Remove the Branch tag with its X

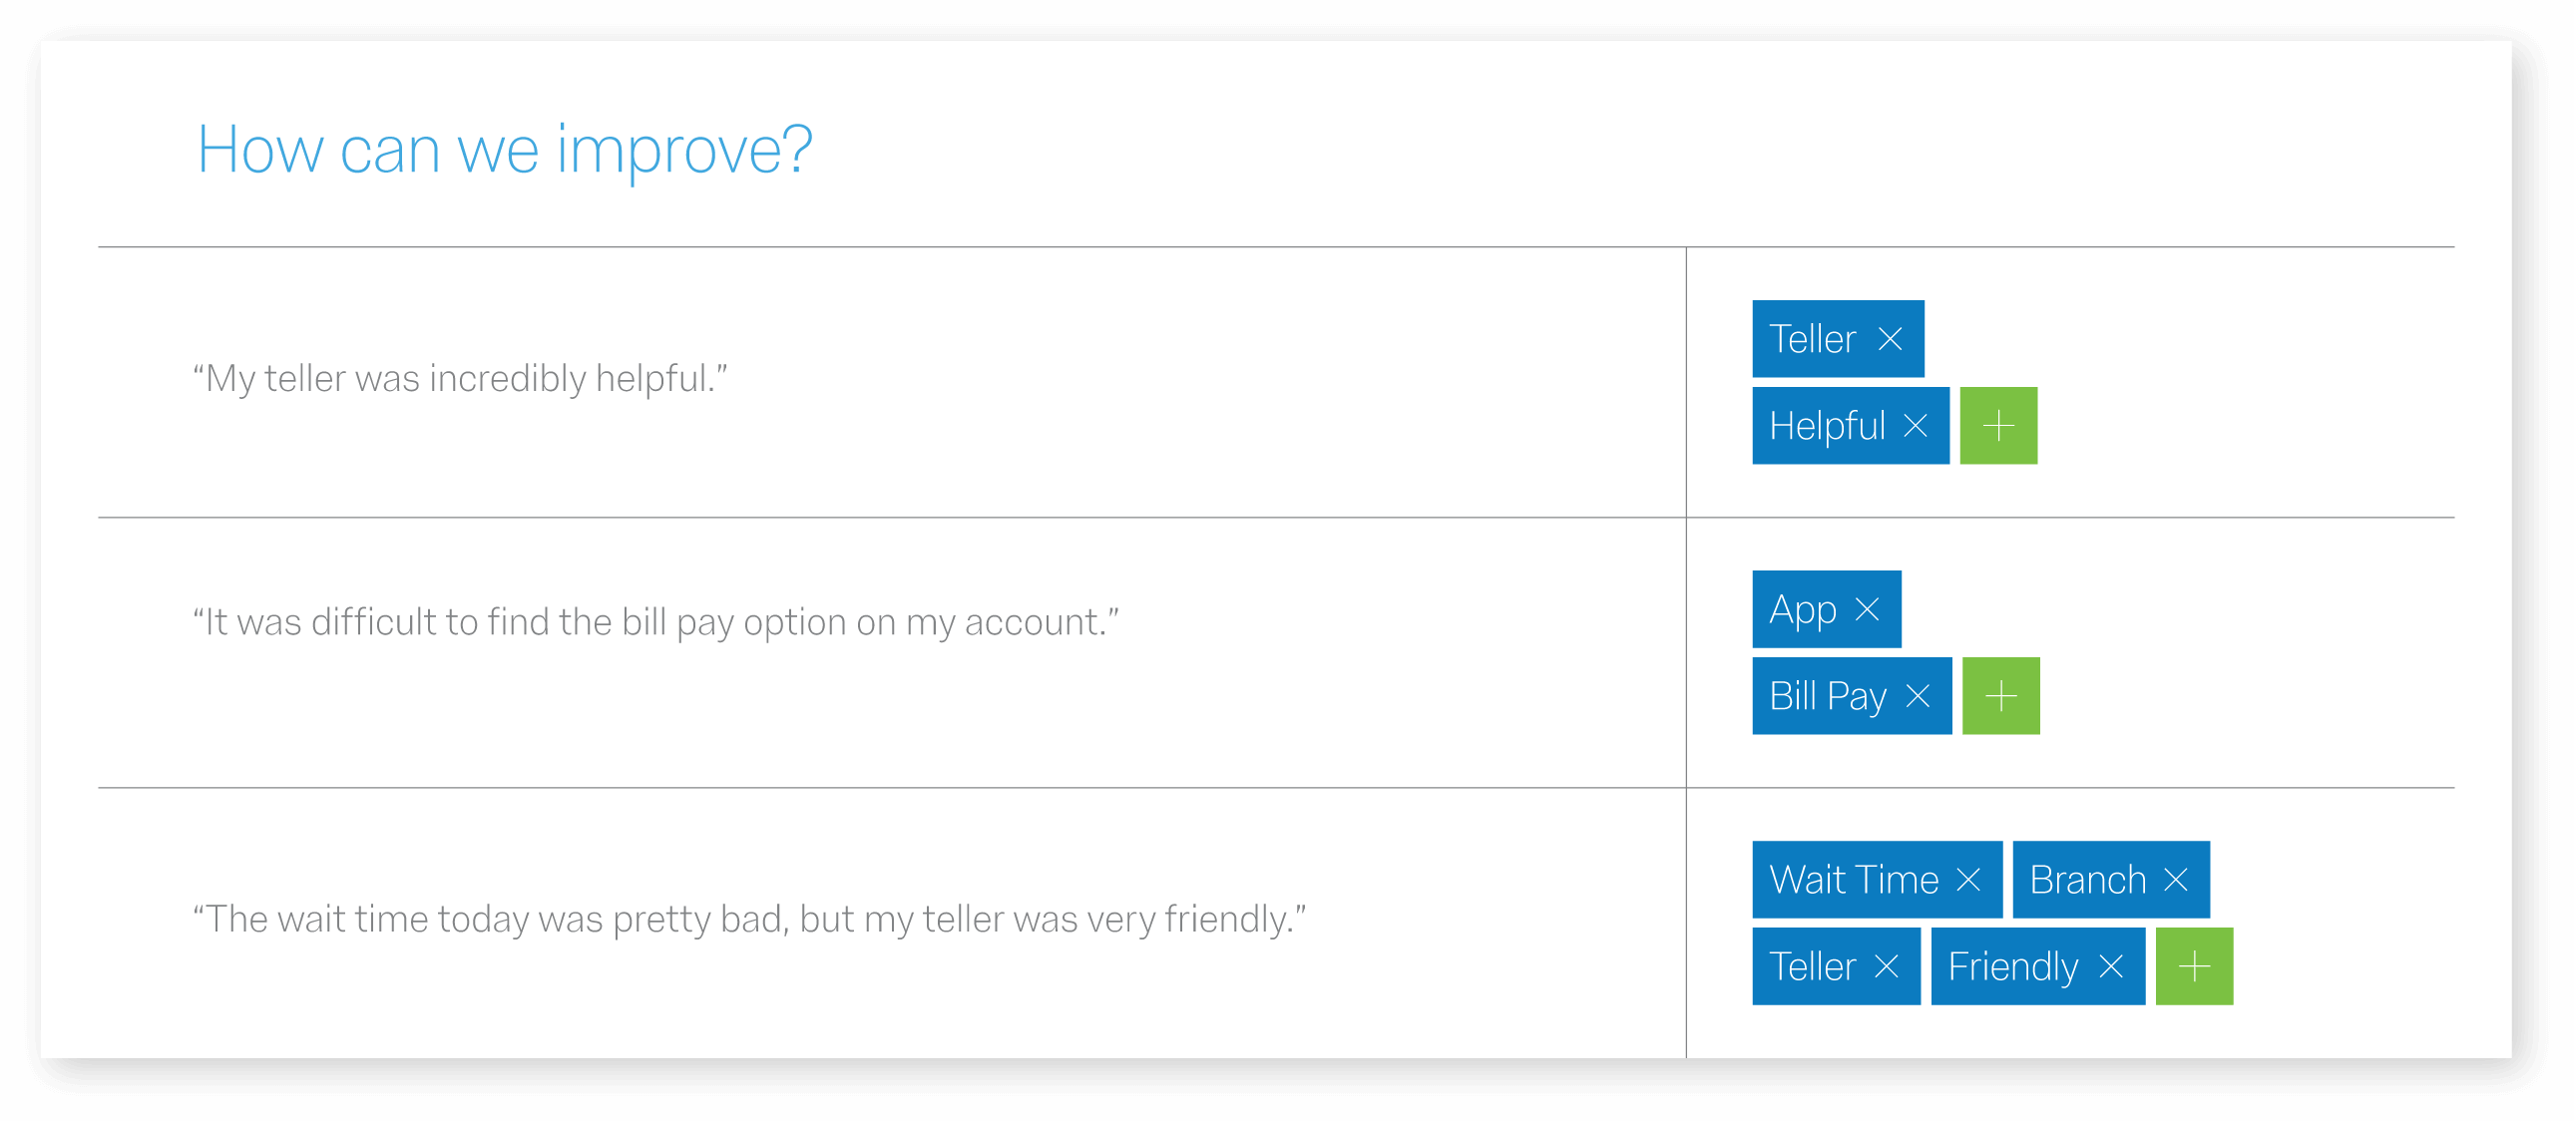[x=2175, y=881]
